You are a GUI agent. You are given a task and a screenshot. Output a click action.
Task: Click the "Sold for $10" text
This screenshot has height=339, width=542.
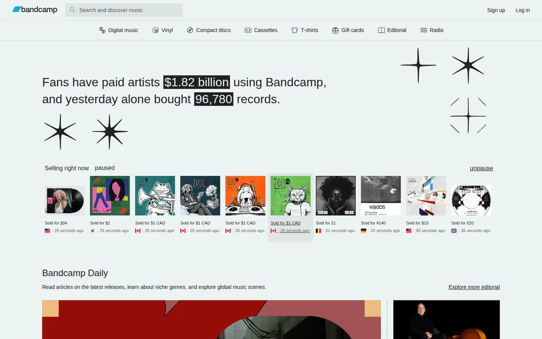417,223
